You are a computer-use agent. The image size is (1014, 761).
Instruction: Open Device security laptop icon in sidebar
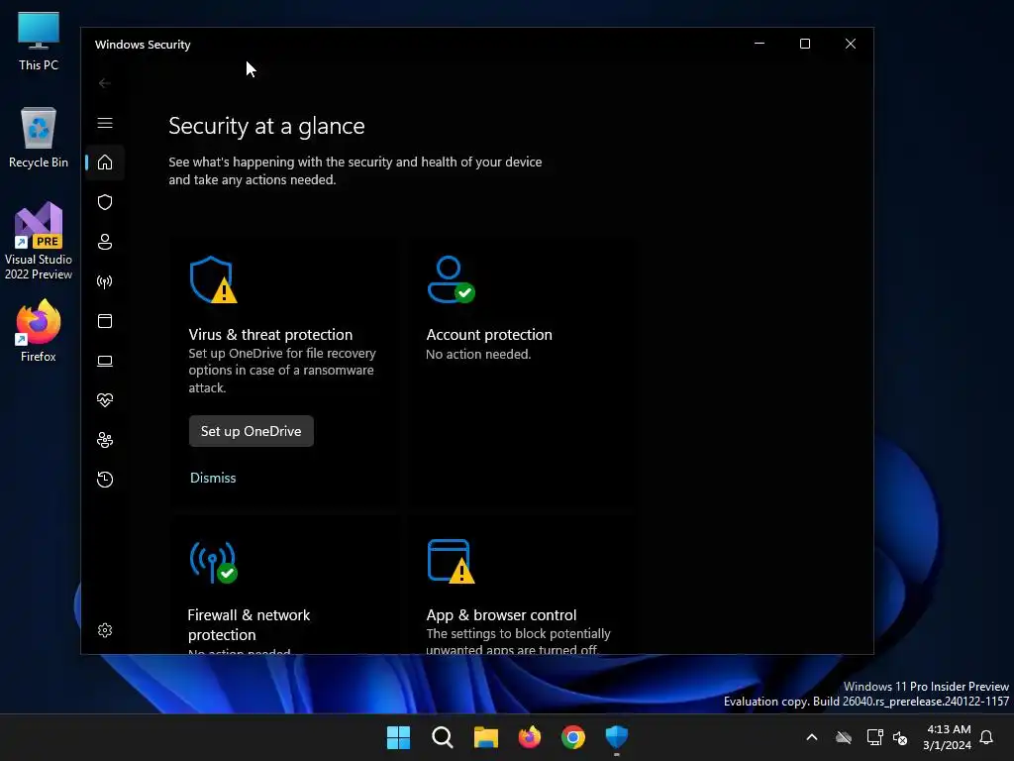[x=105, y=361]
